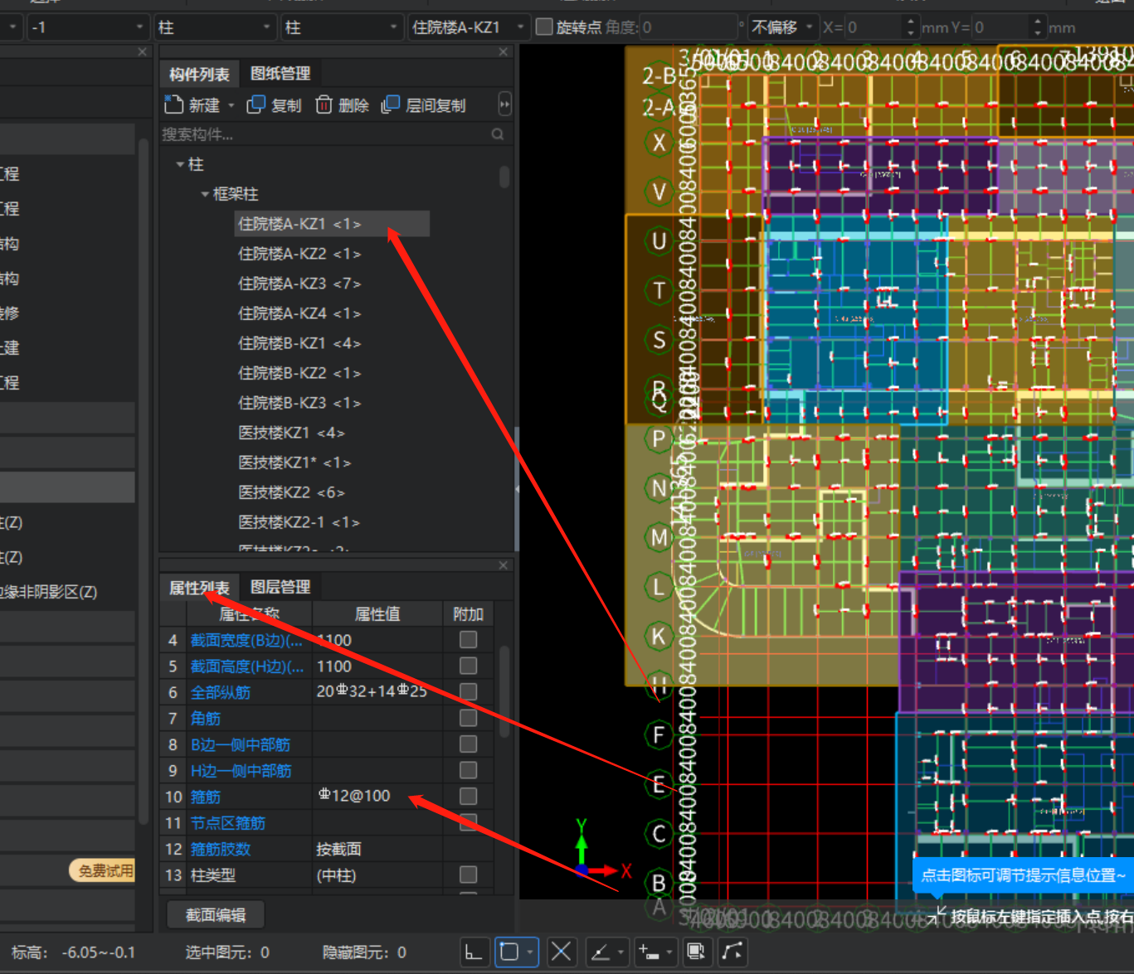The image size is (1134, 974).
Task: Click the 箍筋胶数 value 按截面
Action: (338, 849)
